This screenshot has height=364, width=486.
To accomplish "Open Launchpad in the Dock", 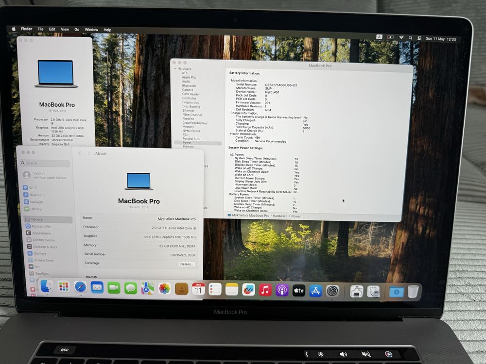I will click(64, 287).
